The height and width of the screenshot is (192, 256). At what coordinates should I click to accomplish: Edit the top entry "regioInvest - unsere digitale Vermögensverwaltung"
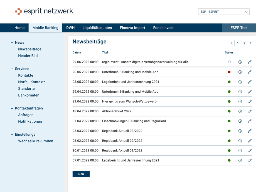[x=250, y=62]
